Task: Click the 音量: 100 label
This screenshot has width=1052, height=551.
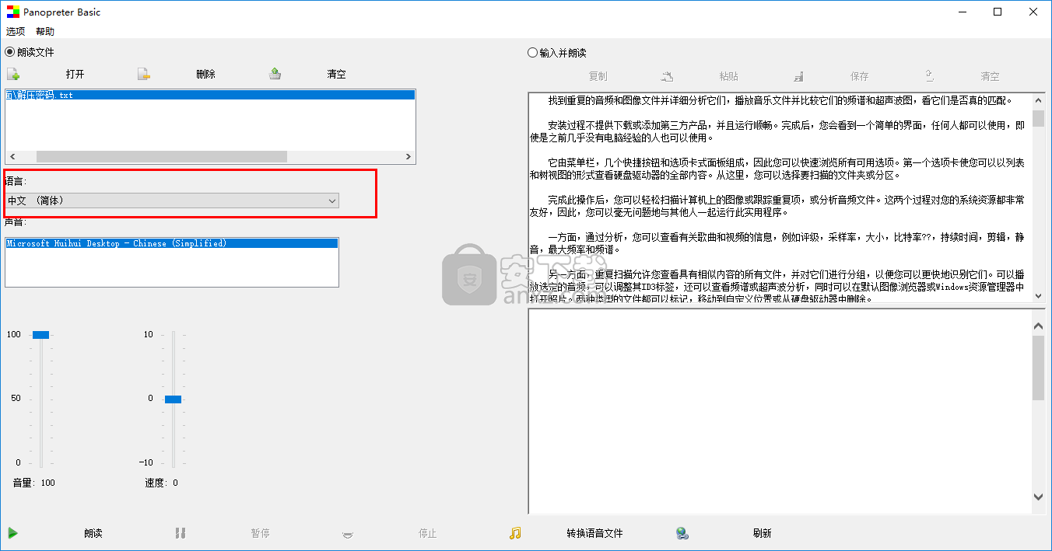Action: click(x=34, y=483)
